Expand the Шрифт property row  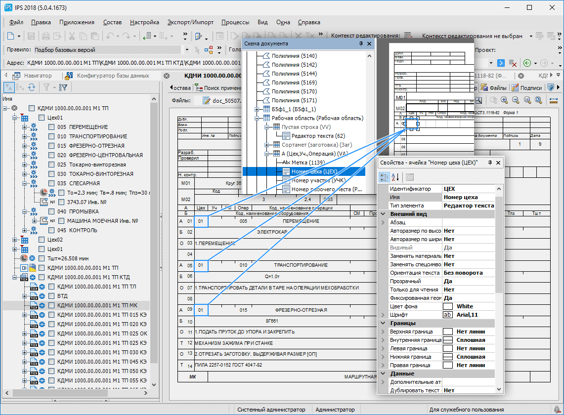point(382,315)
